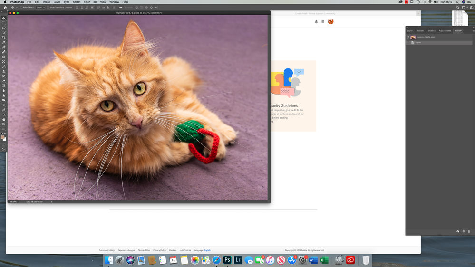
Task: Click the foreground color swatch
Action: click(2, 137)
